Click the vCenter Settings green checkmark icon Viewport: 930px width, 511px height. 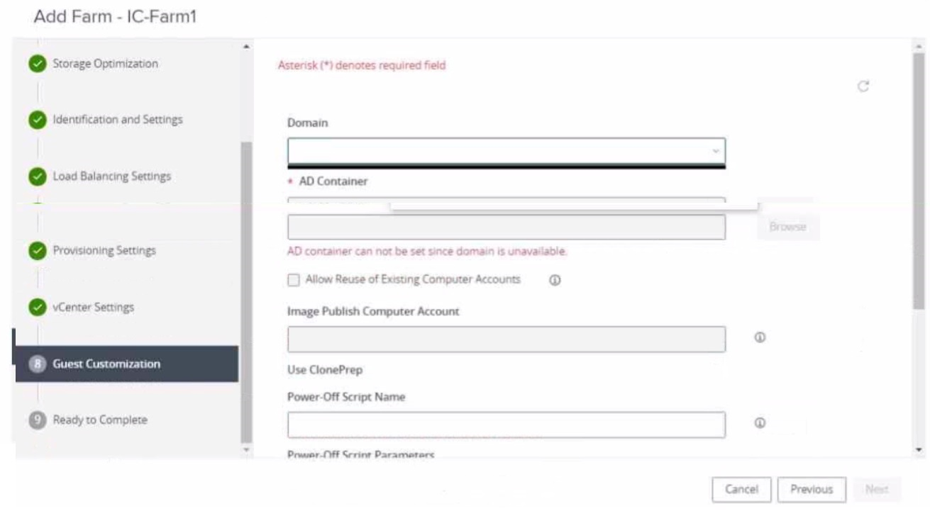pyautogui.click(x=37, y=308)
